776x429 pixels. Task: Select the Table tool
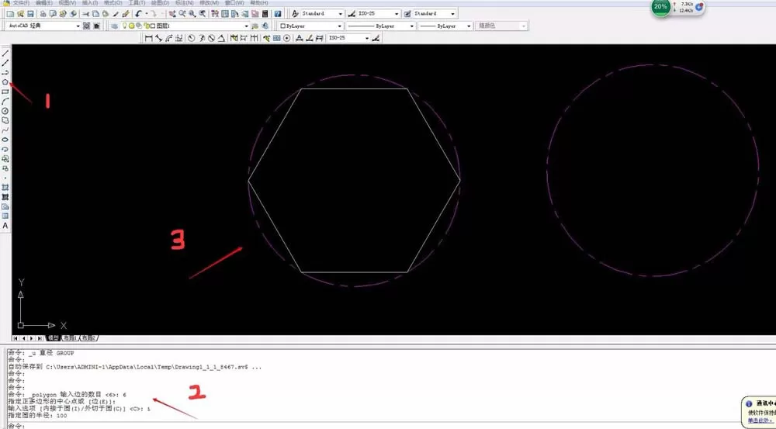(x=5, y=216)
